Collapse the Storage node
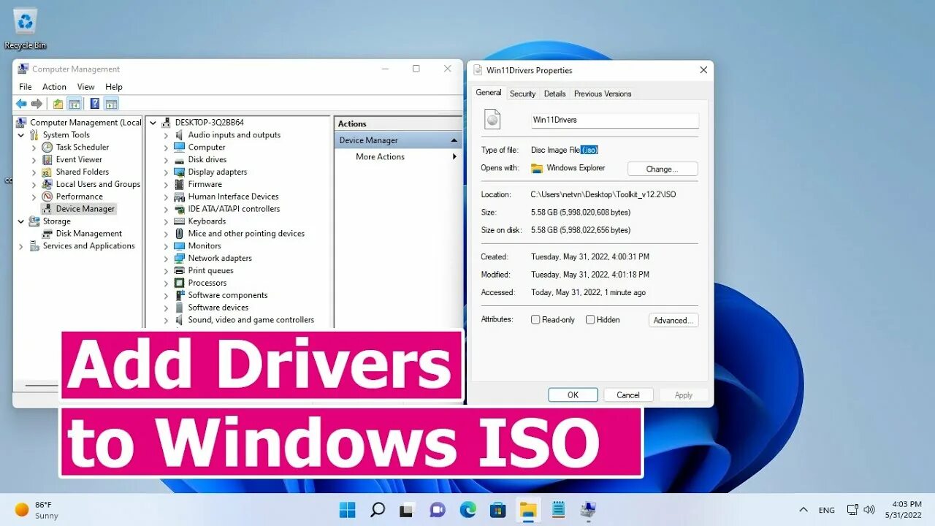Viewport: 935px width, 526px height. click(x=21, y=221)
